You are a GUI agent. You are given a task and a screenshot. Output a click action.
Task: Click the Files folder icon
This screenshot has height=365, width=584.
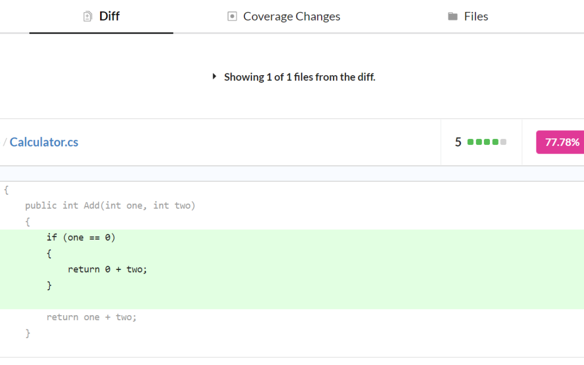click(x=453, y=17)
